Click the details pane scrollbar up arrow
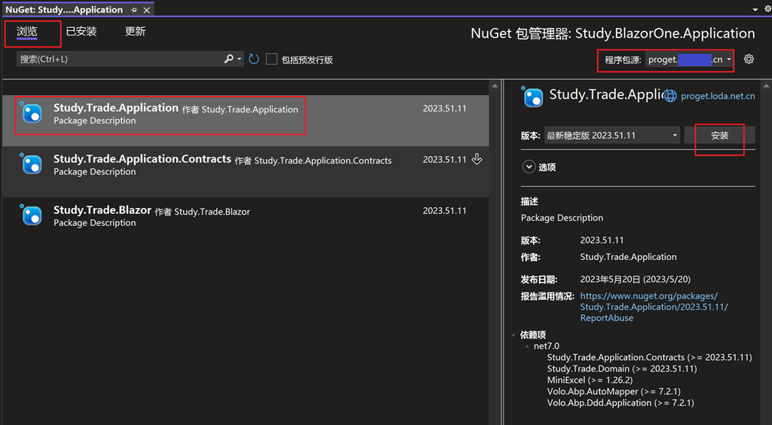This screenshot has height=425, width=772. click(766, 86)
